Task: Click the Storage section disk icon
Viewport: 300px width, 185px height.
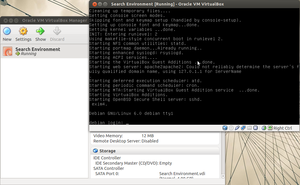Action: [x=95, y=151]
